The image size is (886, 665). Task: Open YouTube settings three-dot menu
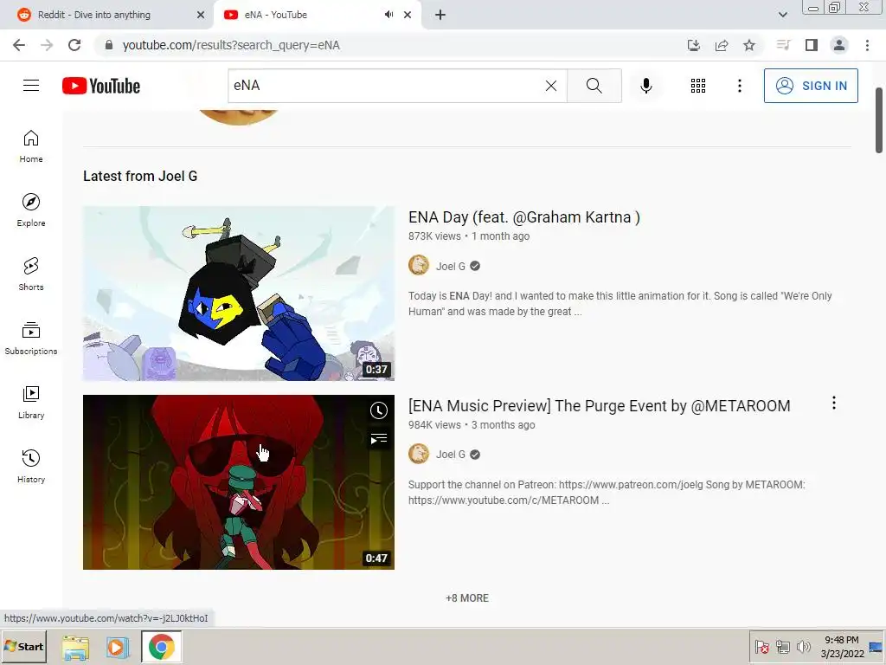click(x=739, y=86)
